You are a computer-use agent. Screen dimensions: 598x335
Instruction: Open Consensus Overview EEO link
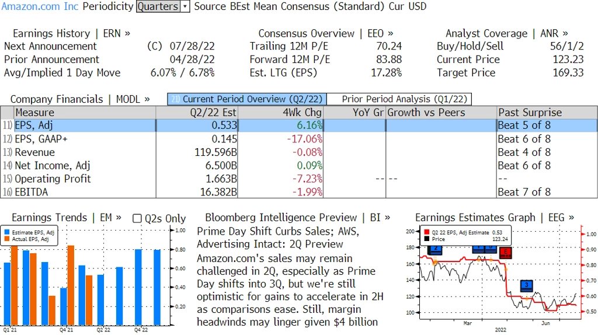click(x=326, y=33)
